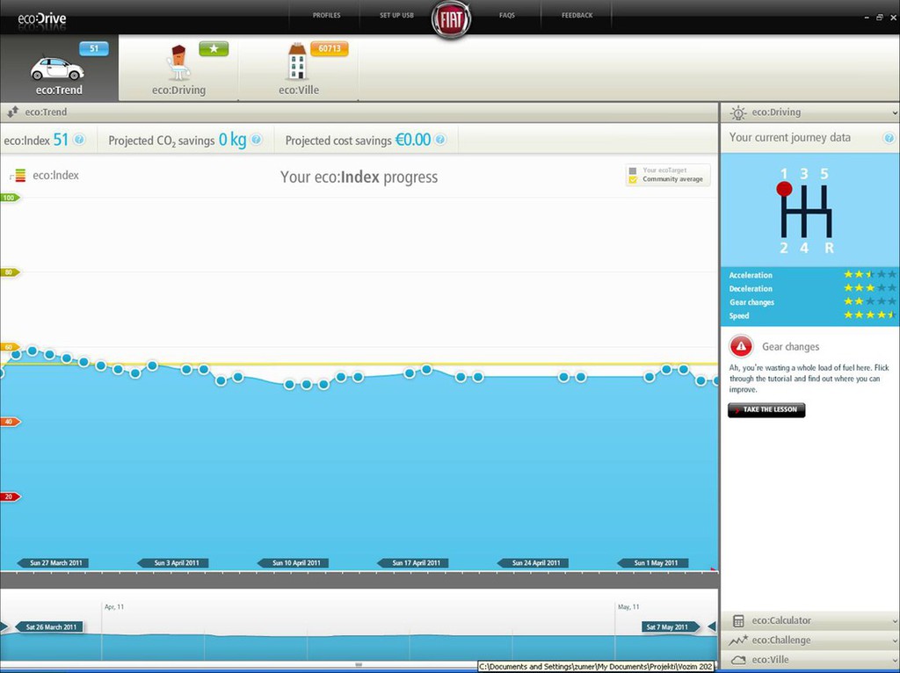Click help icon beside Projected cost savings
This screenshot has width=900, height=673.
tap(440, 140)
